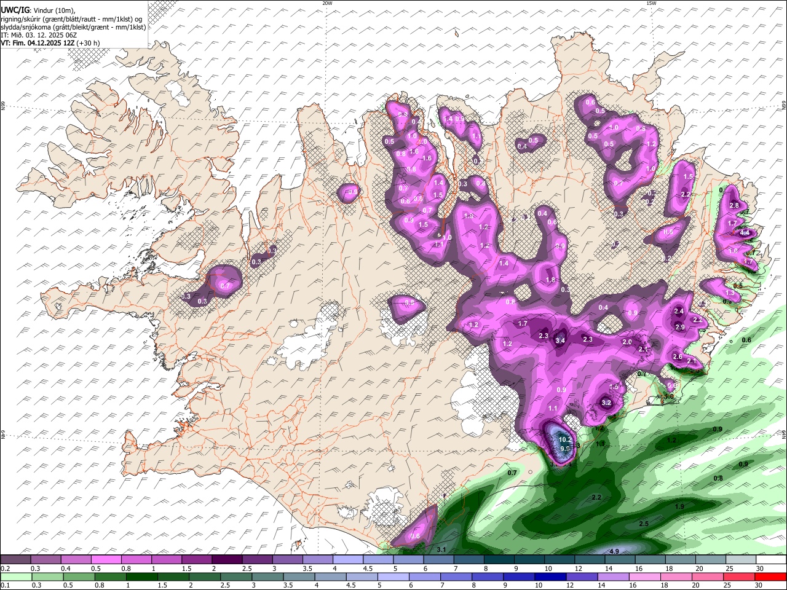The width and height of the screenshot is (787, 590).
Task: Select the 4.9 rain value offshore
Action: pyautogui.click(x=614, y=551)
